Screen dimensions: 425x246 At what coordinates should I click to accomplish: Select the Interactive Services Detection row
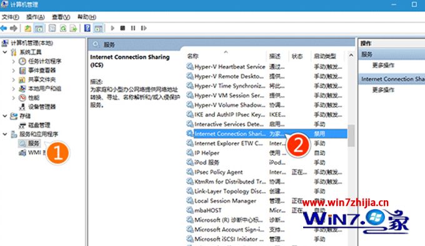(266, 124)
